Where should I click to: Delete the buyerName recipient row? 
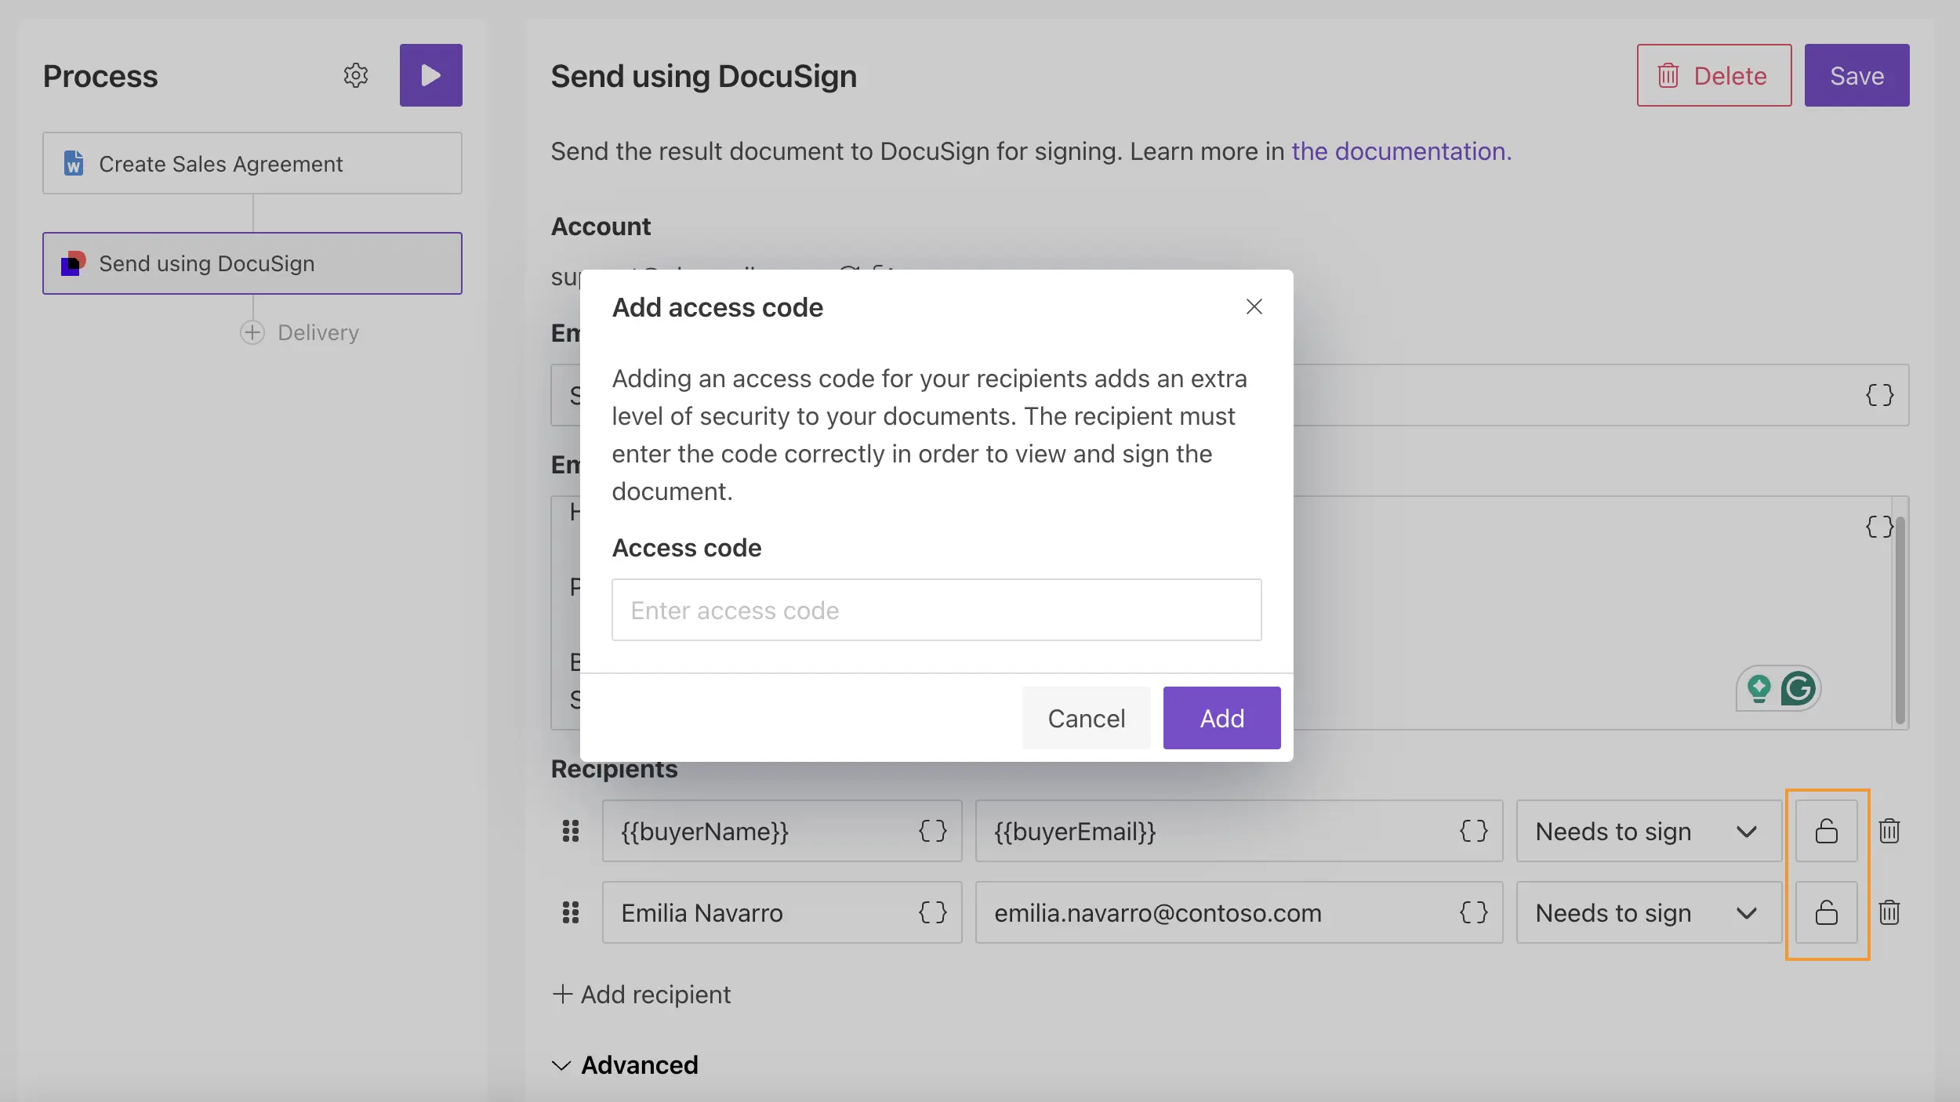tap(1889, 831)
